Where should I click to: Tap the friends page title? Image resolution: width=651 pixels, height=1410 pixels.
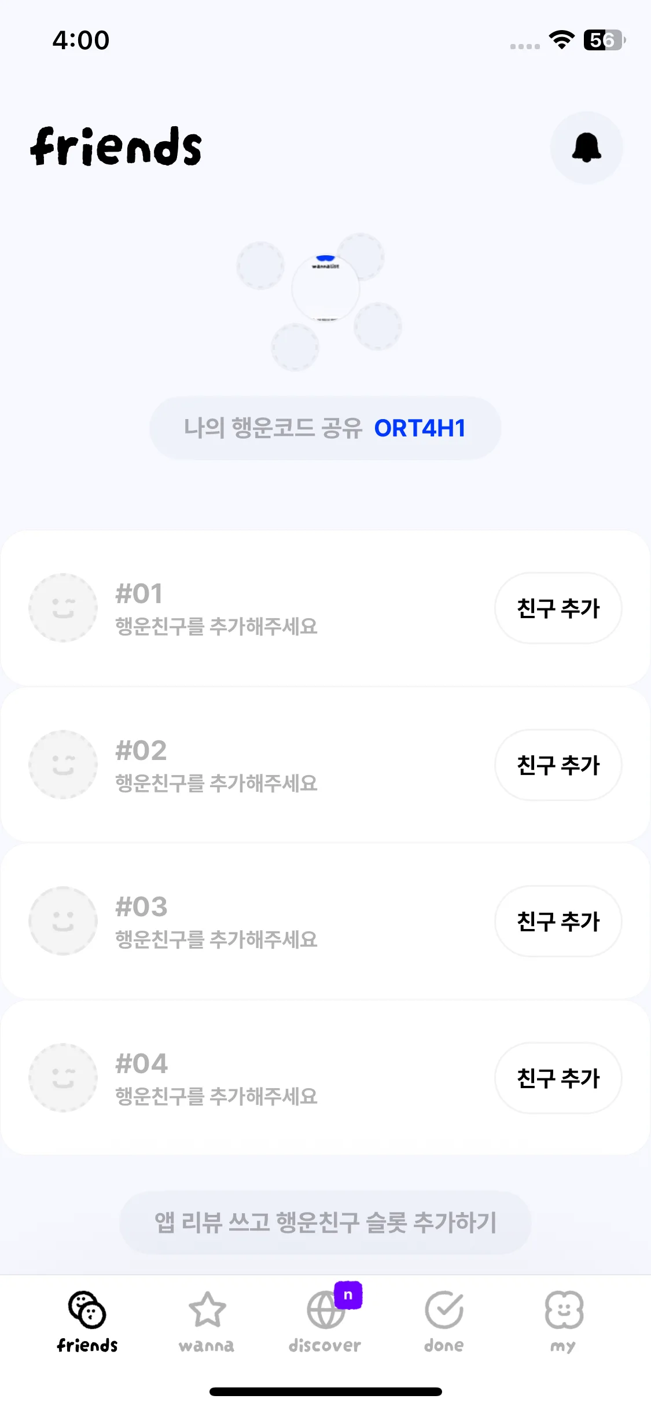(x=116, y=147)
